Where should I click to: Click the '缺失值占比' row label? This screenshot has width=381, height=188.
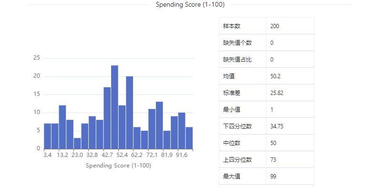click(x=237, y=60)
